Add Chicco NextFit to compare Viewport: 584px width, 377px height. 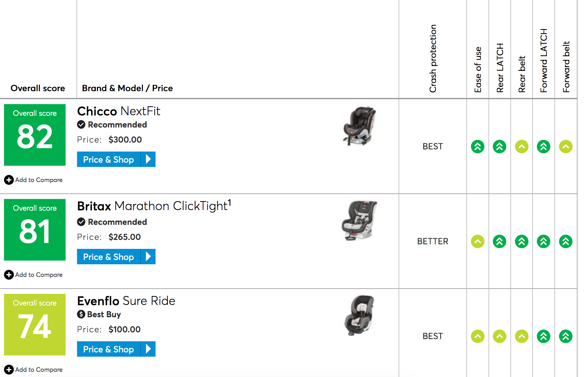pyautogui.click(x=34, y=180)
